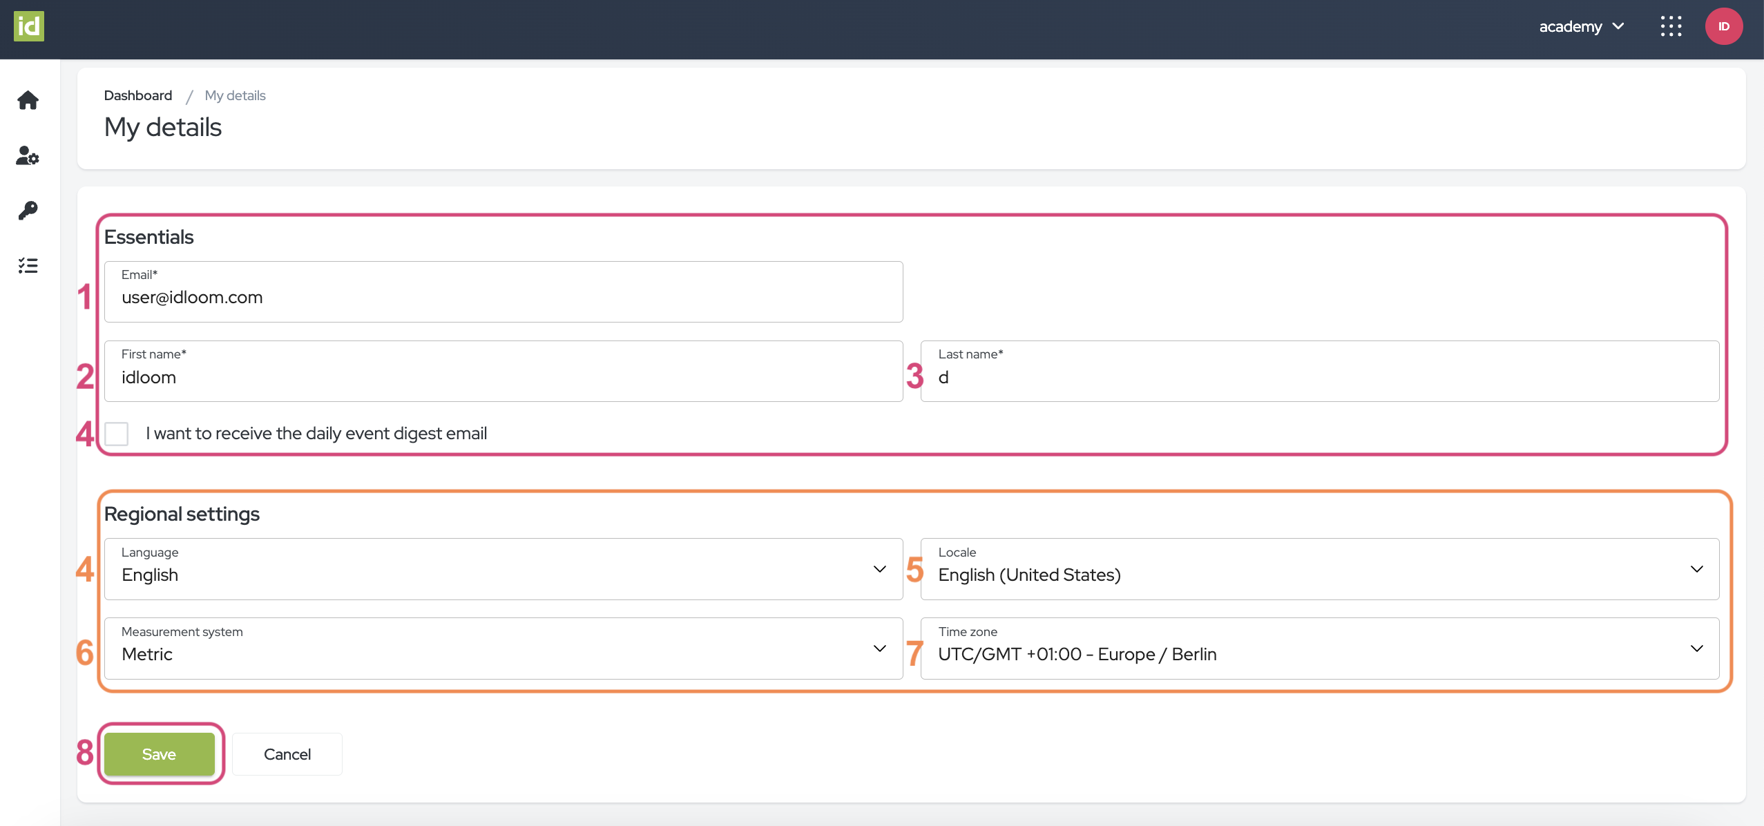Click the My details breadcrumb
The width and height of the screenshot is (1764, 826).
point(235,95)
